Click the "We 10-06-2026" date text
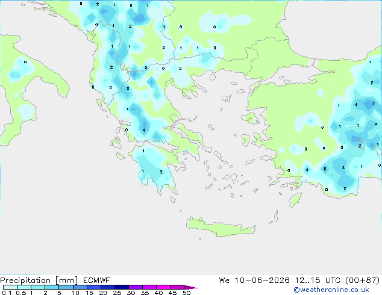 254,281
